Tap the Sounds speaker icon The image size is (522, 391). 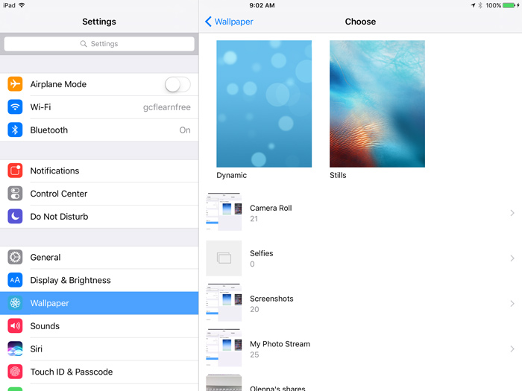coord(15,326)
